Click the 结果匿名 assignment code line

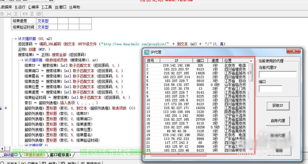click(x=74, y=76)
